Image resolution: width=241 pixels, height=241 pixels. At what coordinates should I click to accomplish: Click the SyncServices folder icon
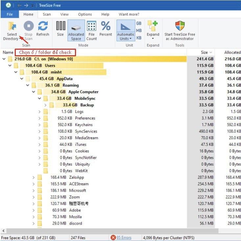(45, 131)
